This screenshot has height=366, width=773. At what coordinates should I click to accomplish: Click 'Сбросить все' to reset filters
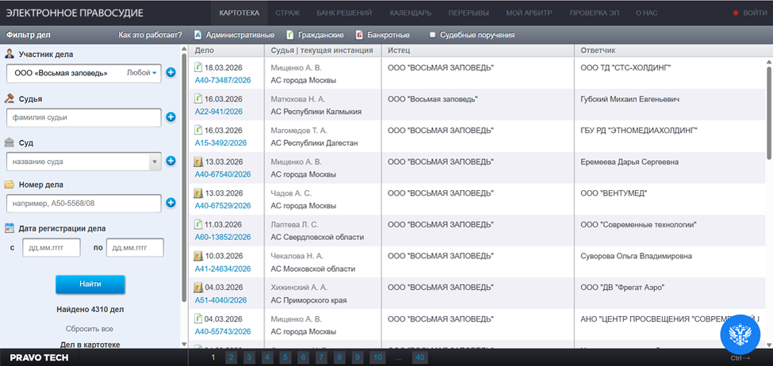[x=90, y=329]
